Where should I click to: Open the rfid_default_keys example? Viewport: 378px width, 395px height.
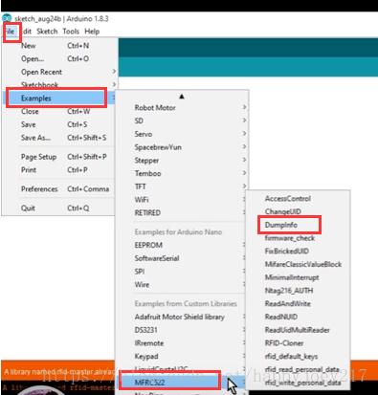pos(298,356)
